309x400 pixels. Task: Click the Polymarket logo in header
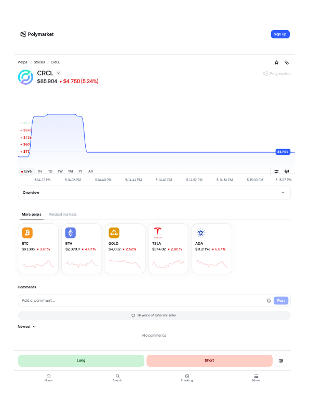(37, 34)
